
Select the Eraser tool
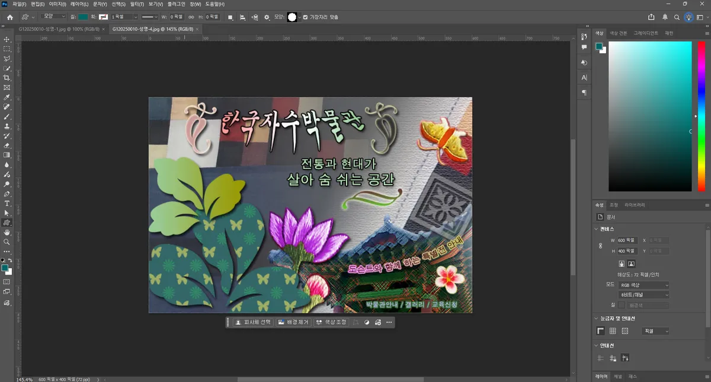click(7, 145)
